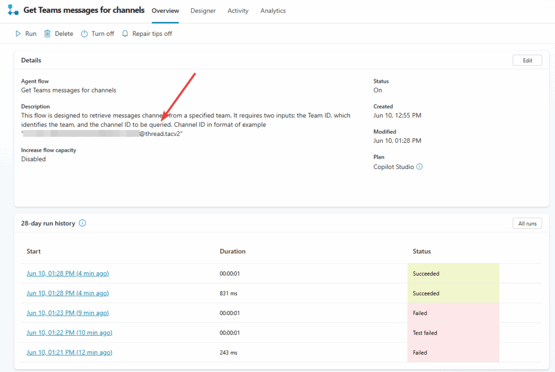Image resolution: width=555 pixels, height=372 pixels.
Task: Turn off the flow via toolbar label
Action: click(102, 34)
